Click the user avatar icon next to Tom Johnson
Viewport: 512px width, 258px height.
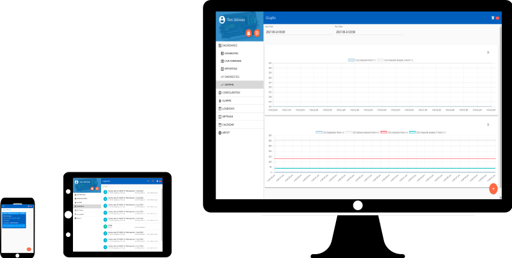[x=222, y=20]
